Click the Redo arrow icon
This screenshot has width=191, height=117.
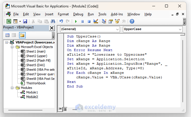point(68,22)
